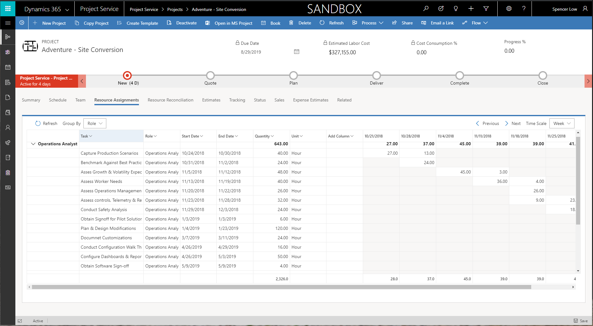Open the Dynamics 365 dropdown chevron

67,10
